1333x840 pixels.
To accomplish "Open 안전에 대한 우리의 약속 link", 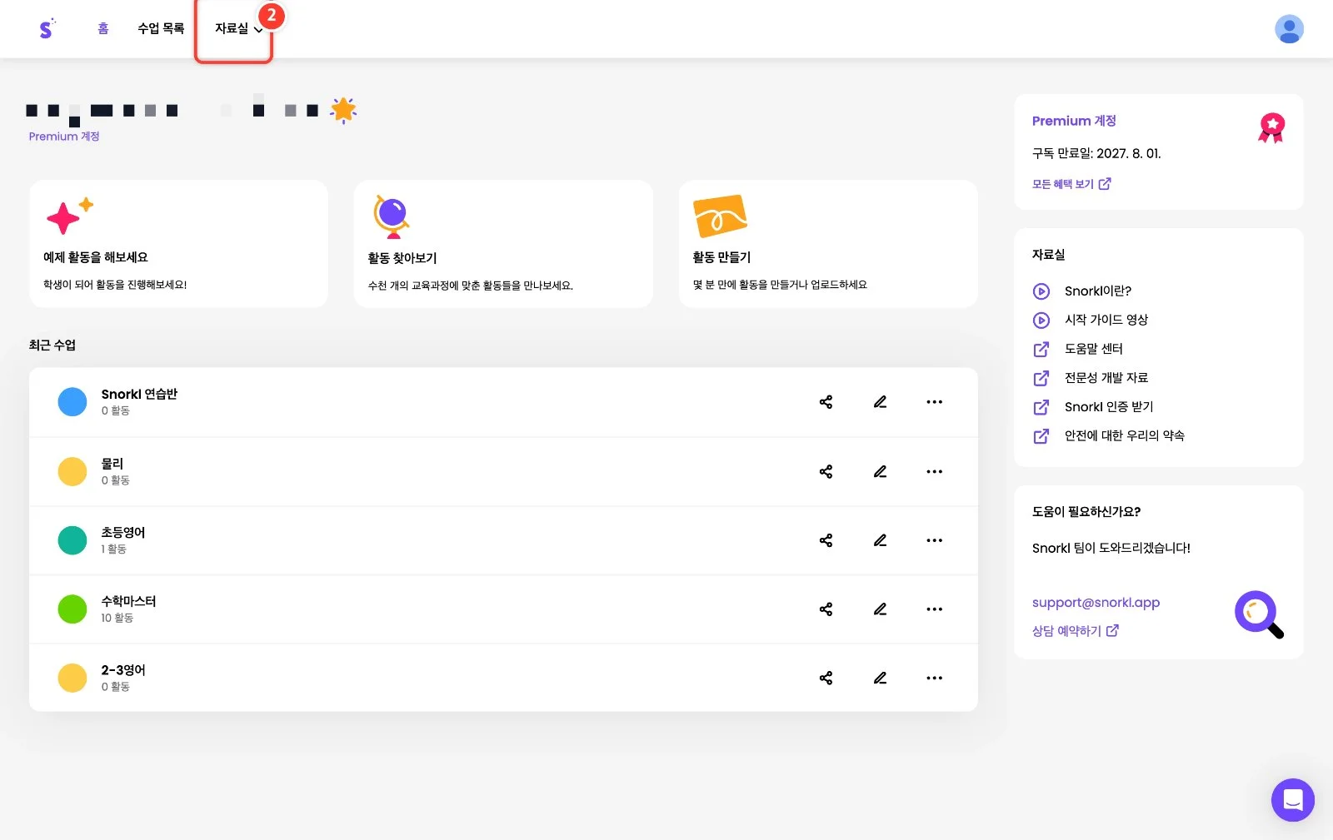I will point(1108,436).
